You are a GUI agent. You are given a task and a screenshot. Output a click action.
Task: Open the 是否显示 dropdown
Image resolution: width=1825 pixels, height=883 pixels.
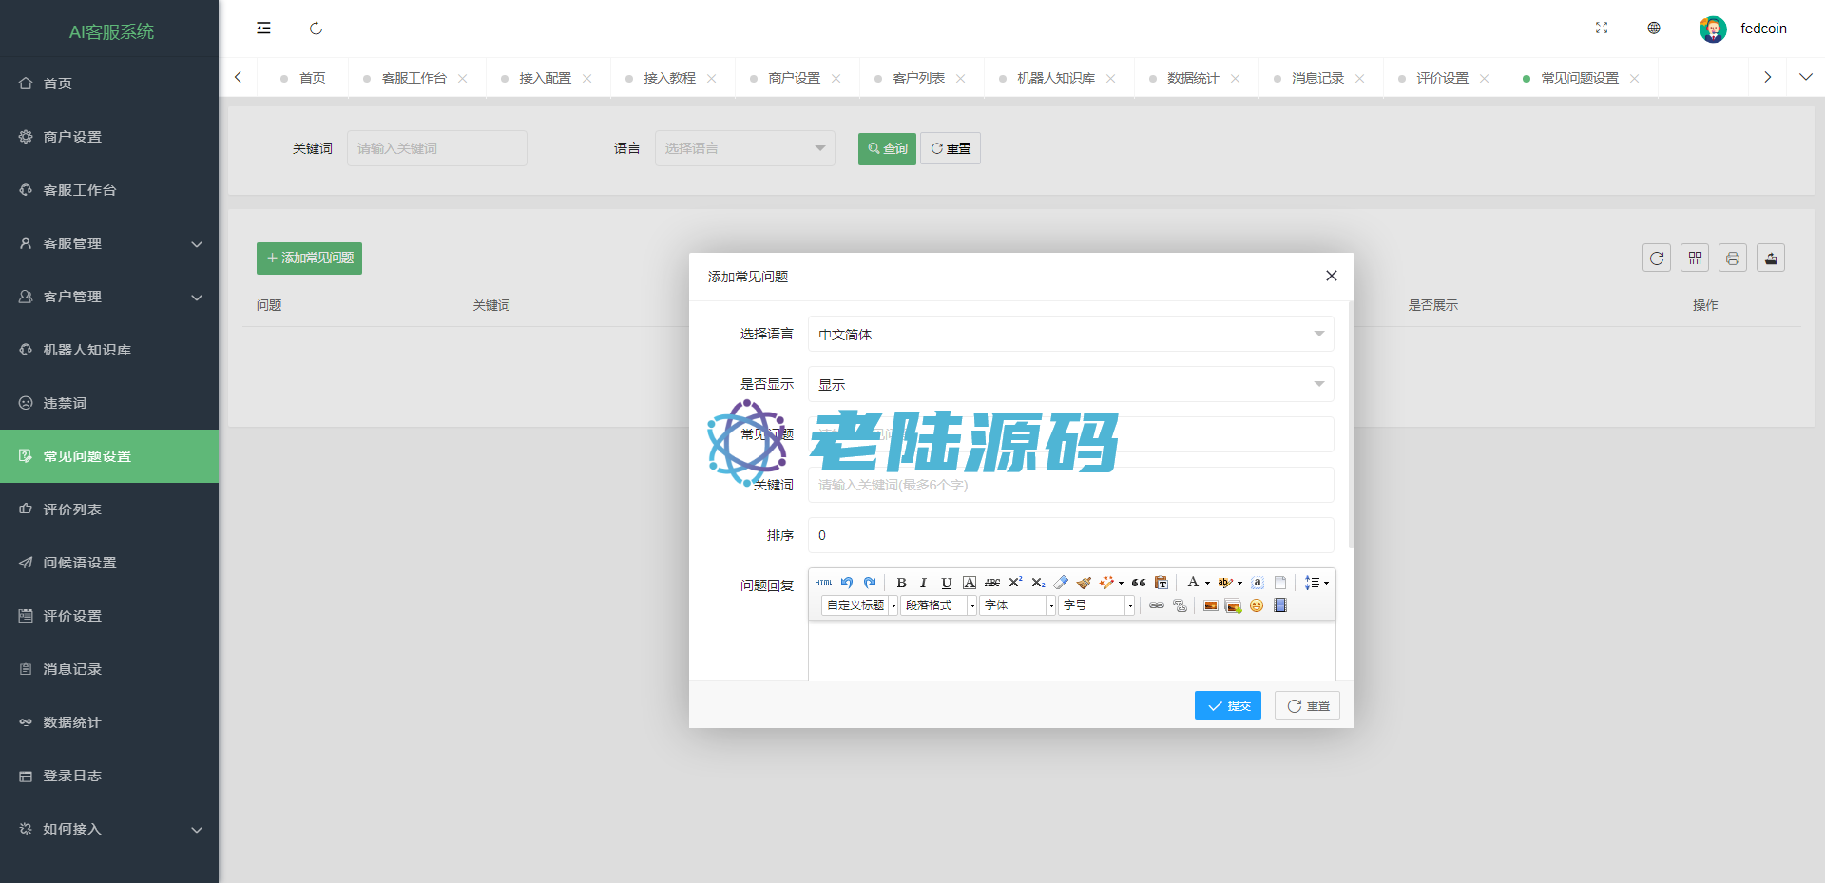coord(1070,384)
